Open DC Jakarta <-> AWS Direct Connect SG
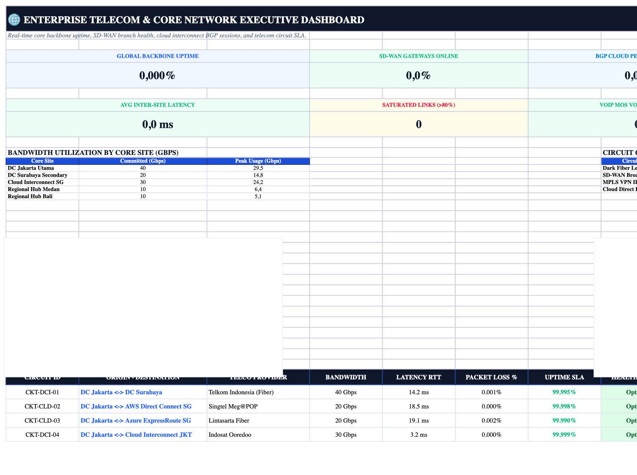The image size is (637, 475). [x=136, y=407]
